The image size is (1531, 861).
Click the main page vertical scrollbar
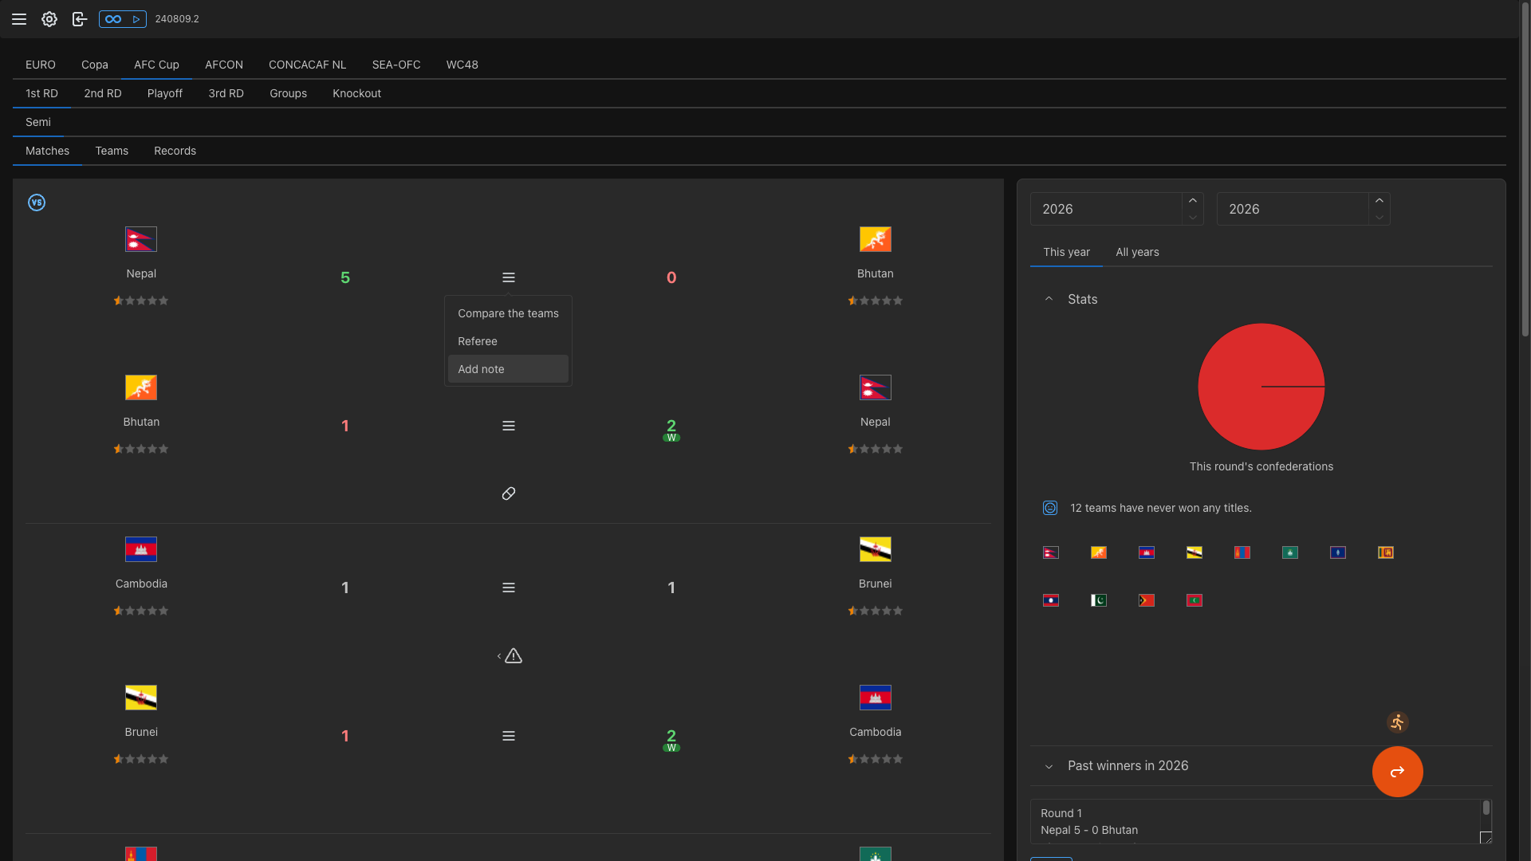[x=1525, y=169]
